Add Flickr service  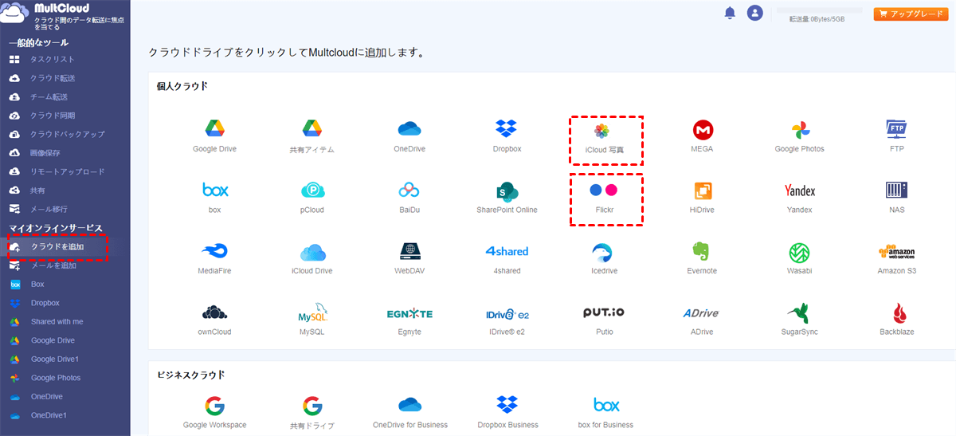pos(603,191)
